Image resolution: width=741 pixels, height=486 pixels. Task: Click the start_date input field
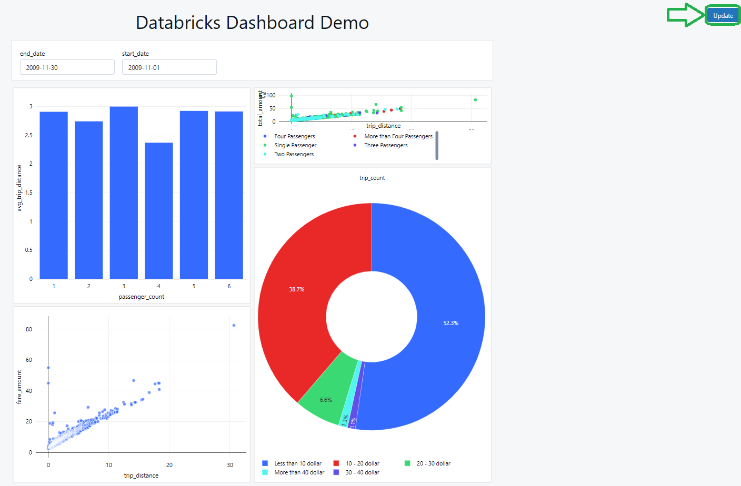tap(169, 67)
